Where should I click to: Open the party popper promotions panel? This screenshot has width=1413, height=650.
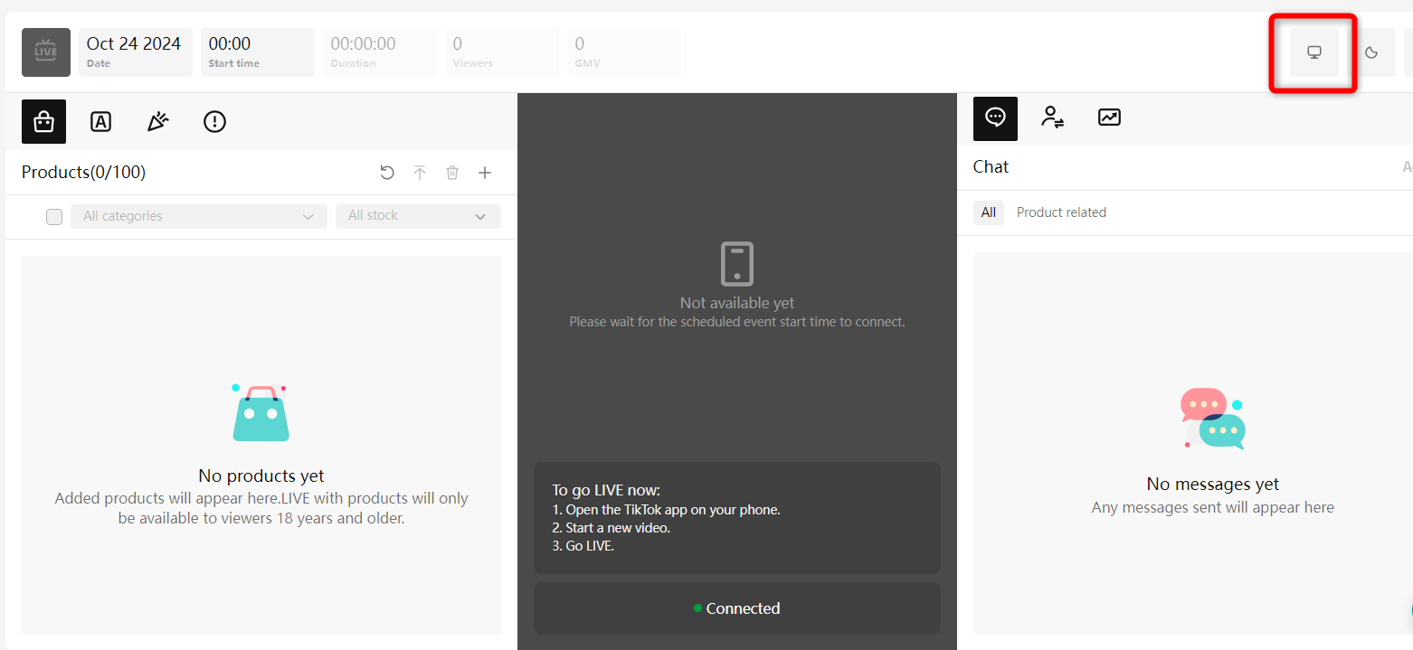[157, 121]
